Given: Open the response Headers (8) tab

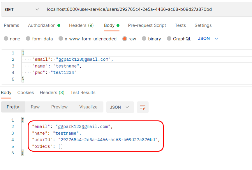Looking at the screenshot, I should point(52,93).
